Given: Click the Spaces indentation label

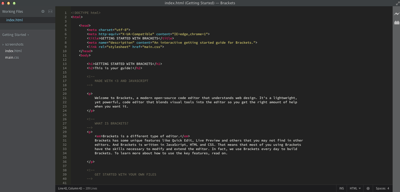Looking at the screenshot, I should click(381, 188).
